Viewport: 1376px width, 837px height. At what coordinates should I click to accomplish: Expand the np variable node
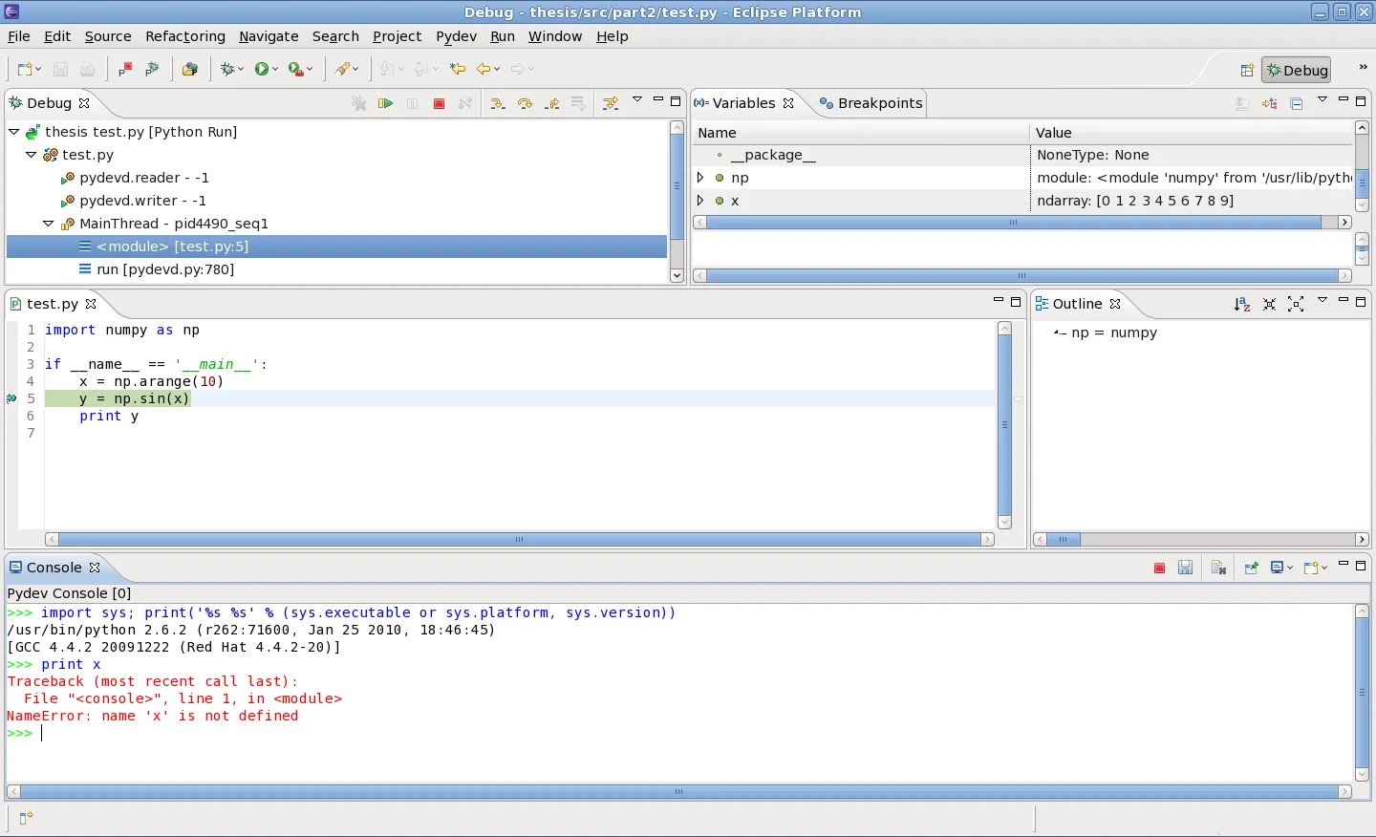click(700, 178)
